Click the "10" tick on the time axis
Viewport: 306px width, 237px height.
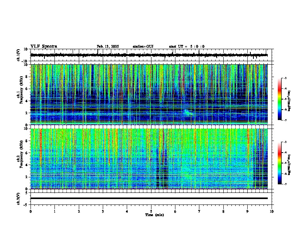click(x=272, y=211)
